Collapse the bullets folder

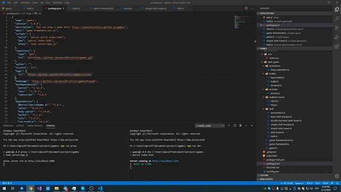[x=264, y=74]
